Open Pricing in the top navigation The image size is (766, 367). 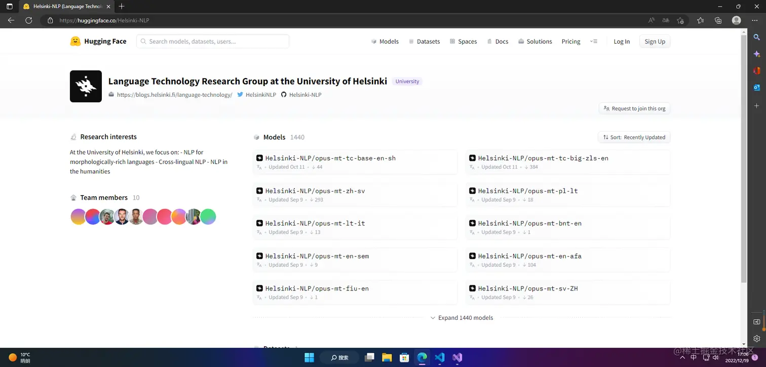(571, 42)
